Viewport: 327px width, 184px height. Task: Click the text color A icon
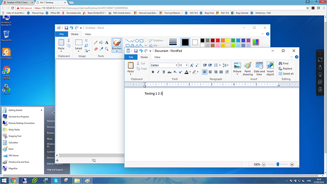(186, 72)
